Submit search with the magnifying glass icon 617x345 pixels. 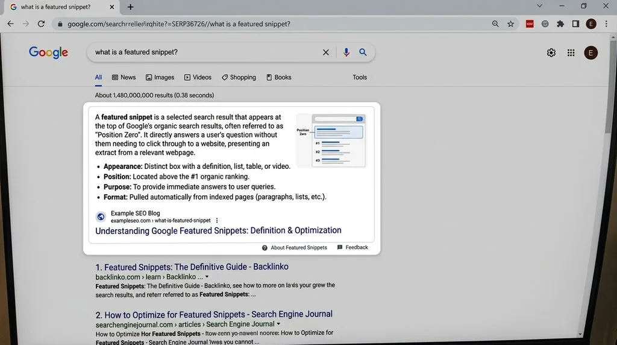(x=363, y=52)
